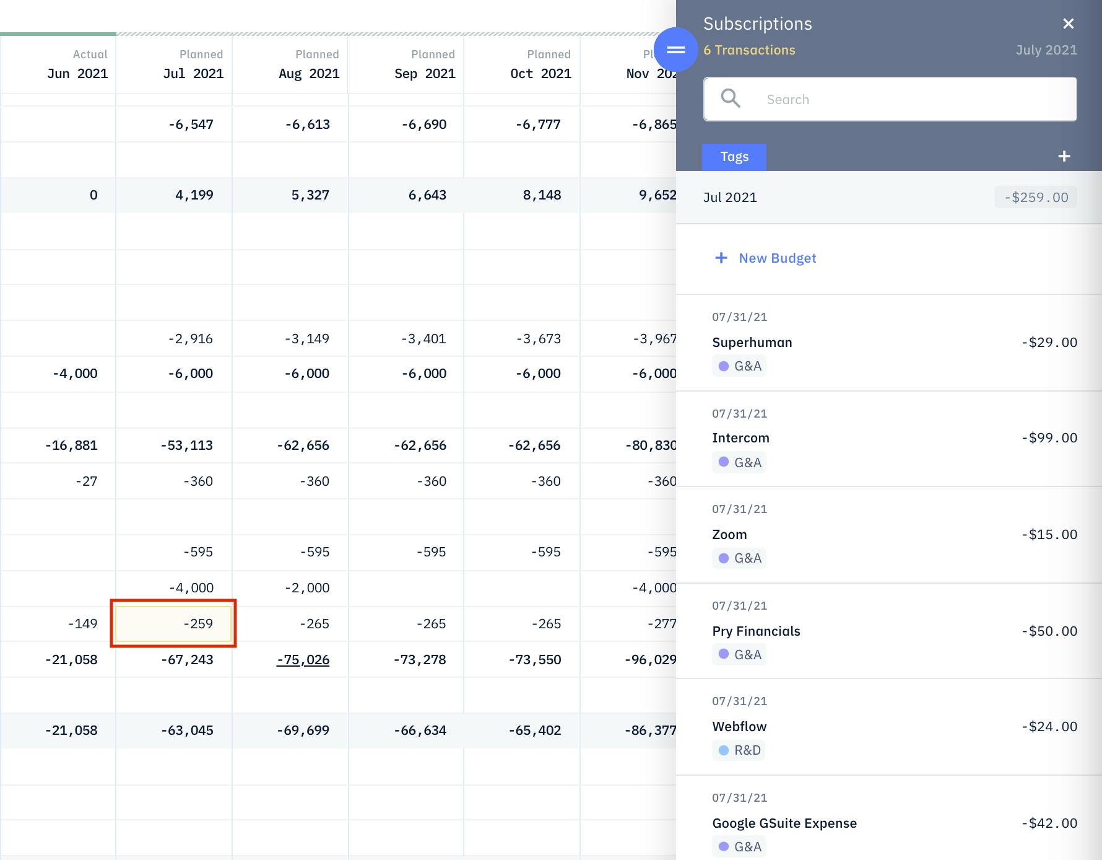Select the Jun 2021 Actual column header
This screenshot has width=1102, height=860.
click(x=58, y=64)
